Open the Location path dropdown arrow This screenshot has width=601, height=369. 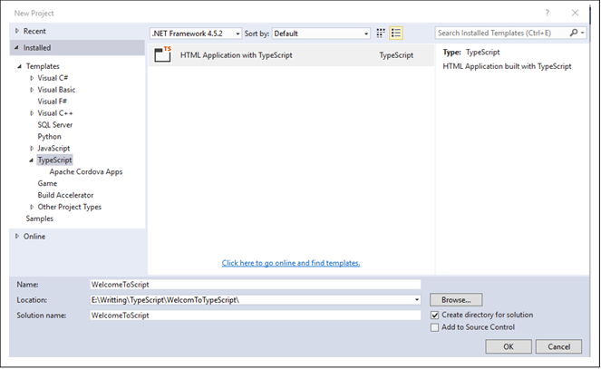417,300
